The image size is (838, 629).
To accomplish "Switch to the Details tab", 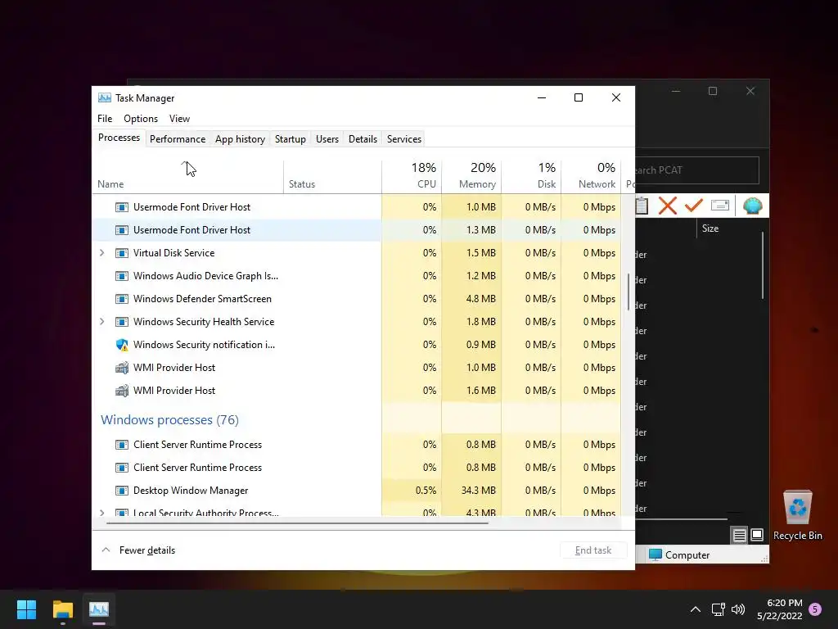I will pyautogui.click(x=363, y=139).
